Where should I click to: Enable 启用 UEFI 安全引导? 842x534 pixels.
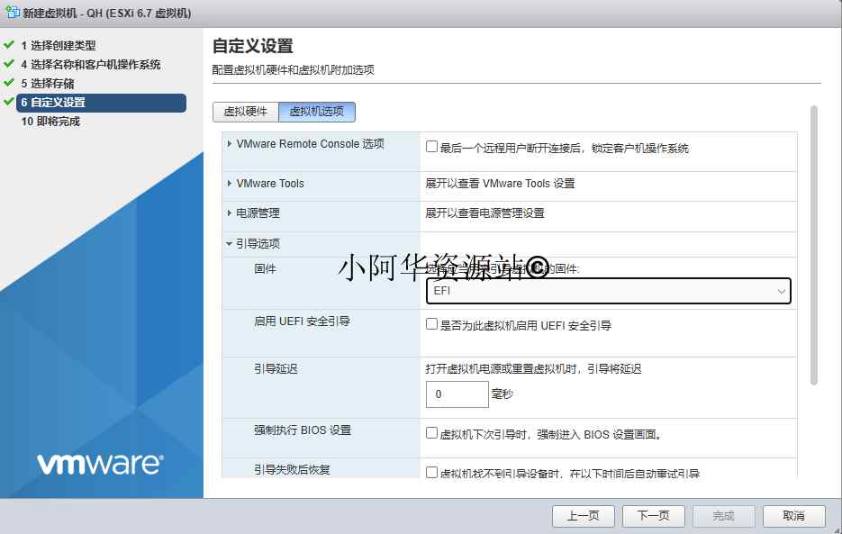point(430,325)
